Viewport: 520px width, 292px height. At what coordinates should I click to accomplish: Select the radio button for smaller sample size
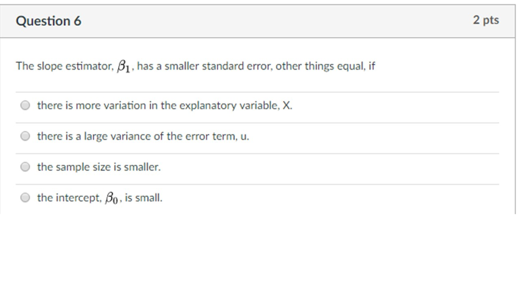click(25, 166)
